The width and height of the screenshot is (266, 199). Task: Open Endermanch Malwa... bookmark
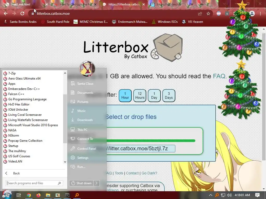[x=130, y=22]
